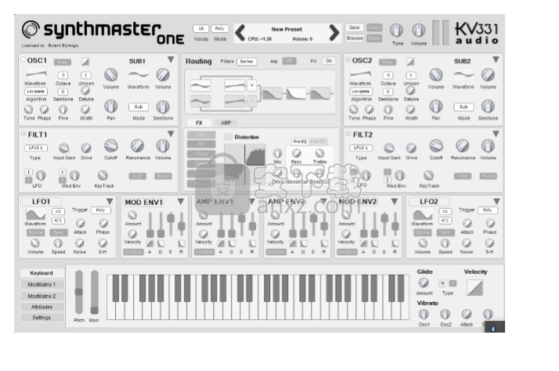Viewport: 559px width, 371px height.
Task: Click the FILT1 Resonance knob
Action: click(x=137, y=146)
